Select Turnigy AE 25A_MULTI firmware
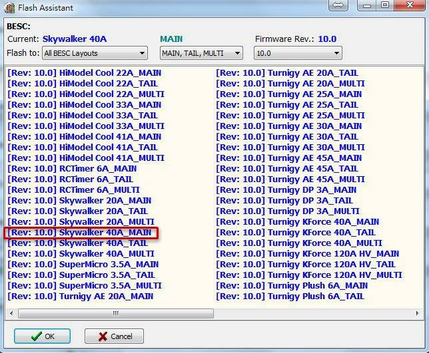 pos(290,116)
